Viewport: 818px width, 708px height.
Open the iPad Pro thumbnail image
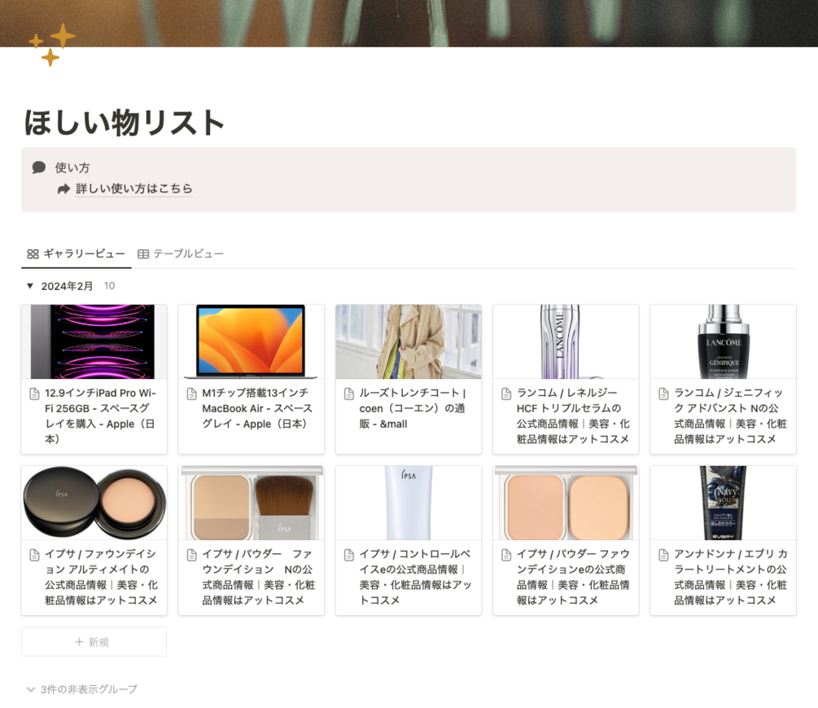pyautogui.click(x=94, y=341)
